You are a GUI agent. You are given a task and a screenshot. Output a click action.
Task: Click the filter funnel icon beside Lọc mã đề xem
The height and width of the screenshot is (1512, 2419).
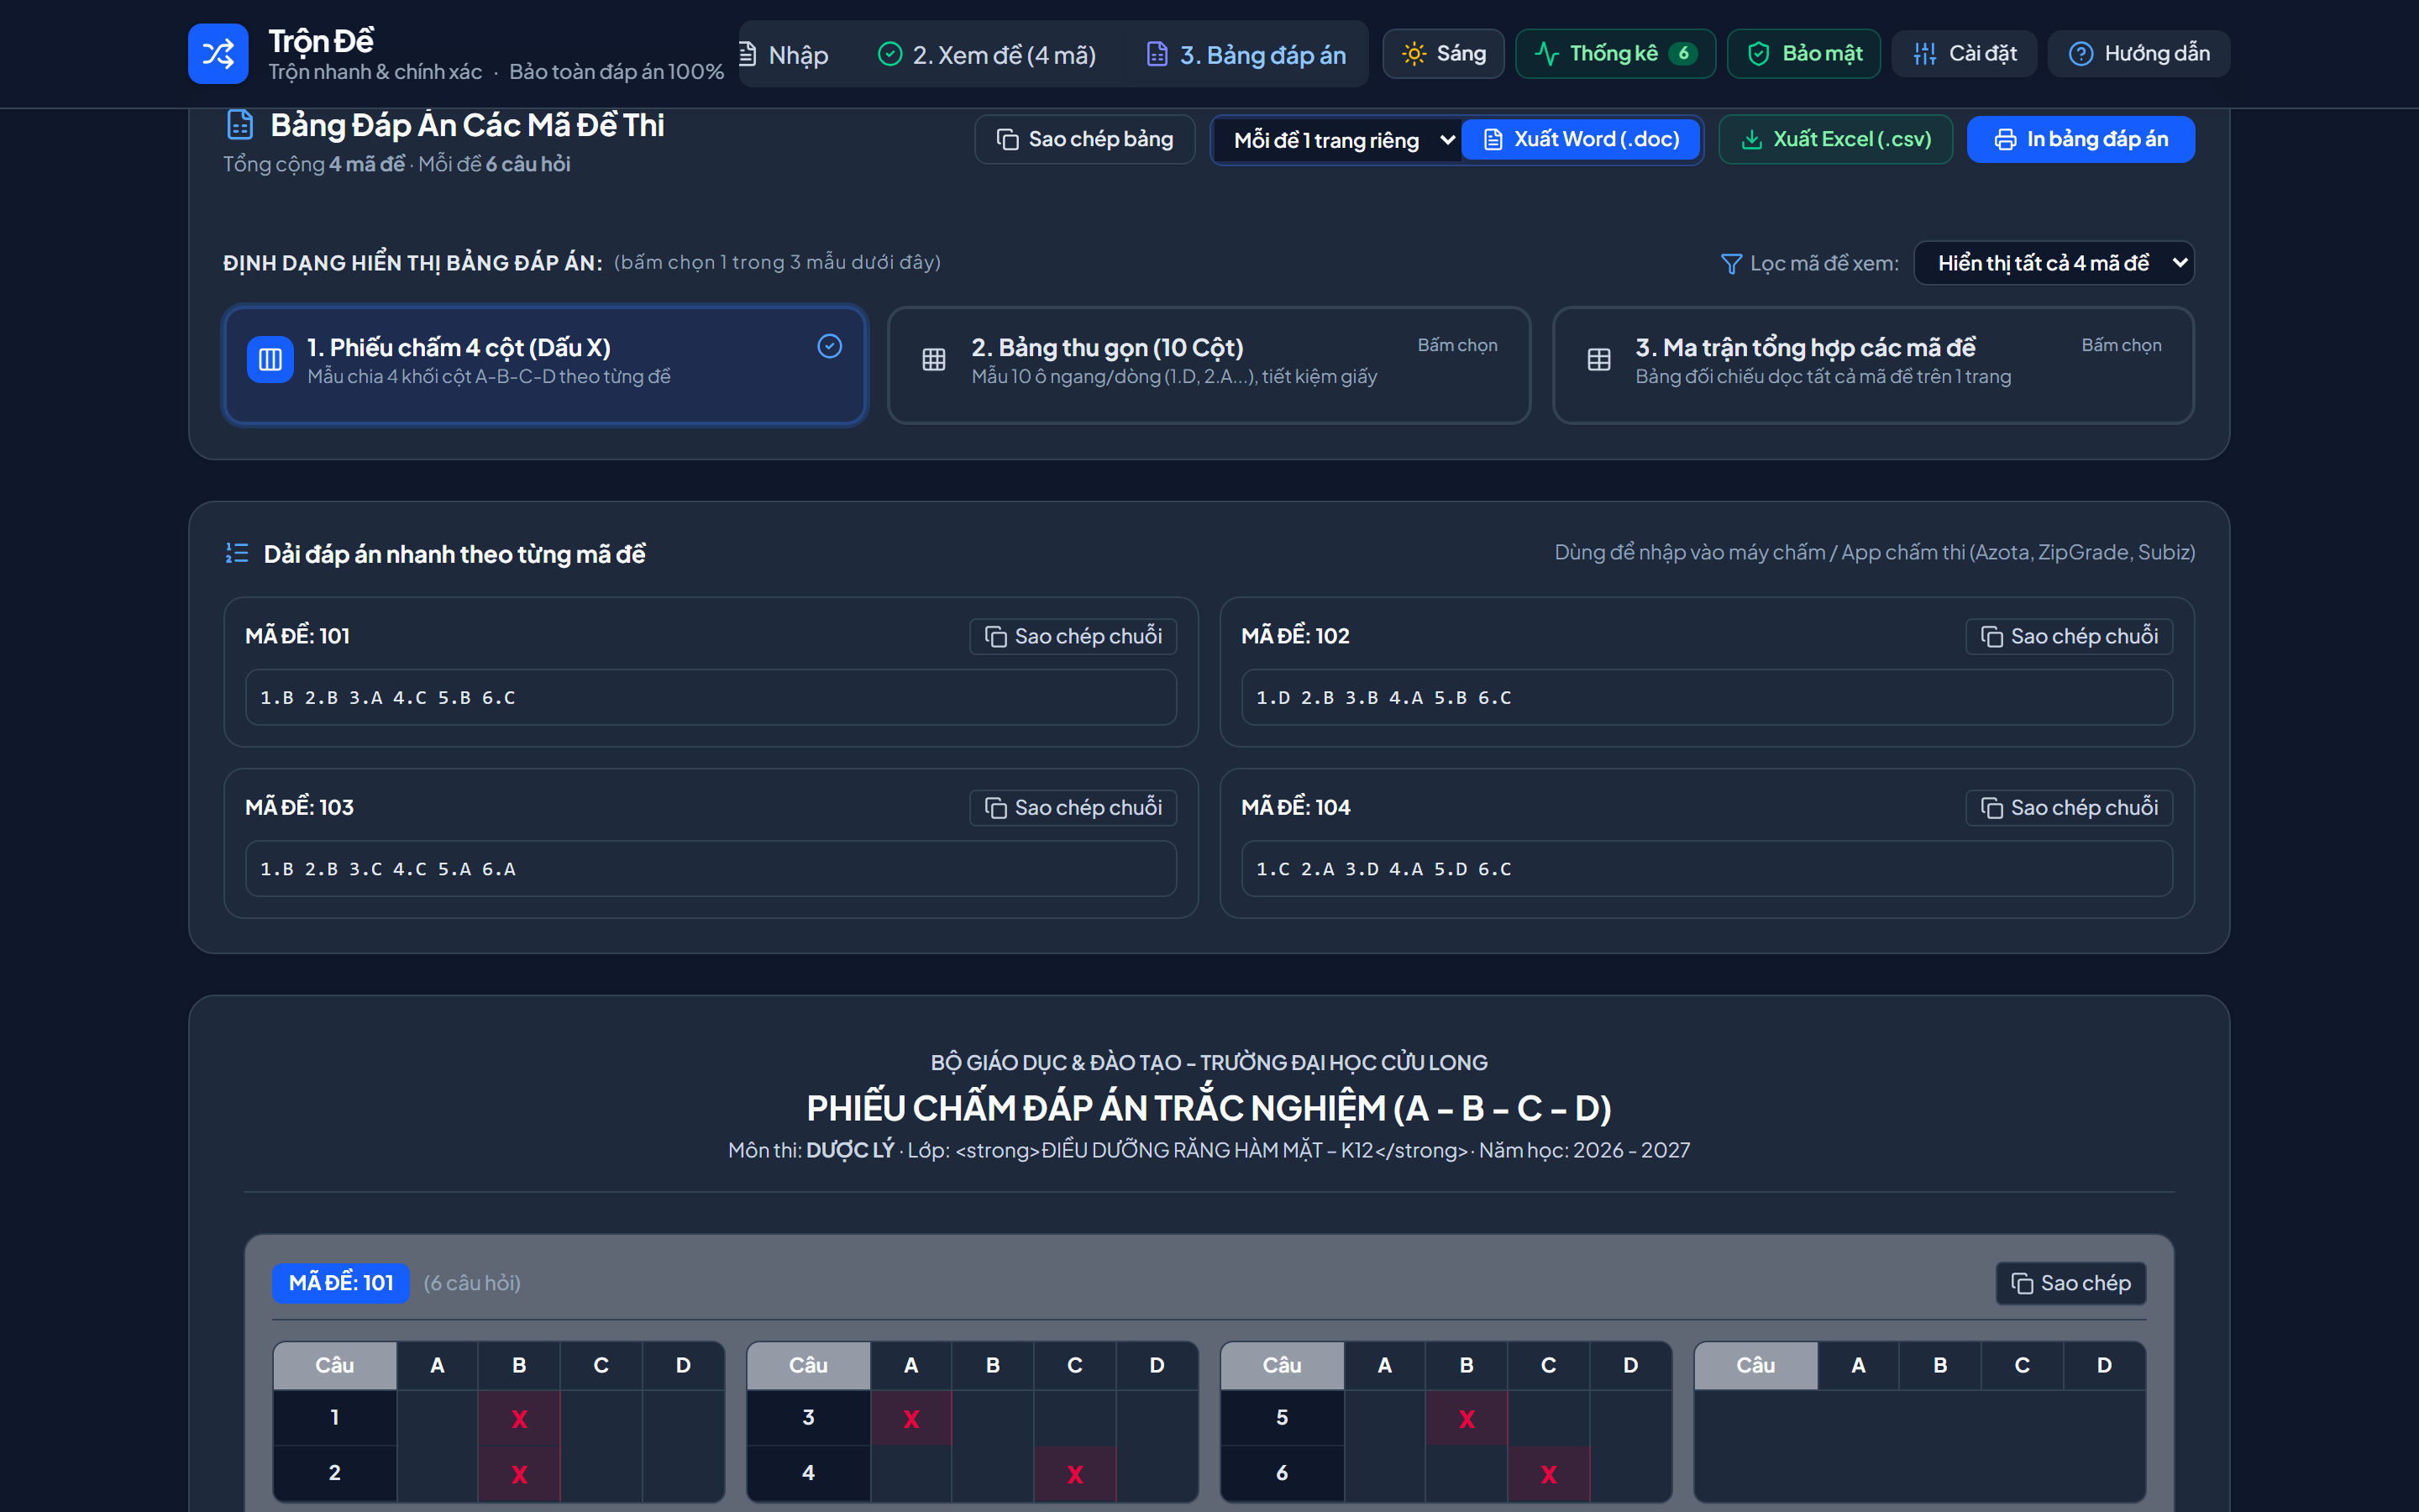[1731, 264]
